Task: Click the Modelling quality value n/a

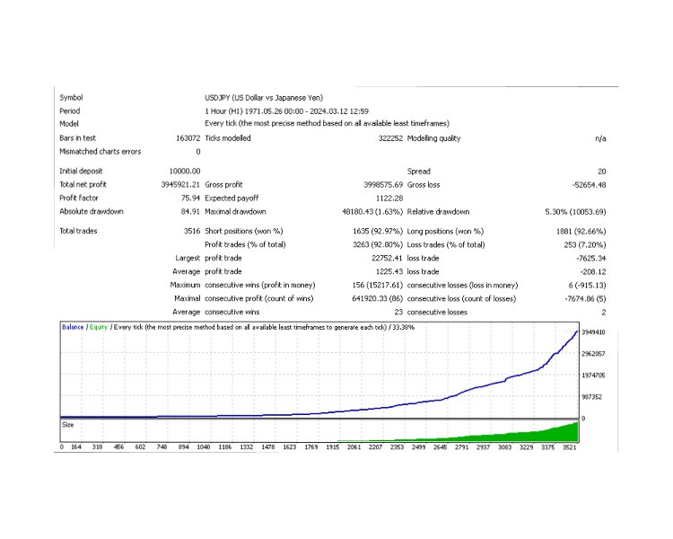Action: click(600, 138)
